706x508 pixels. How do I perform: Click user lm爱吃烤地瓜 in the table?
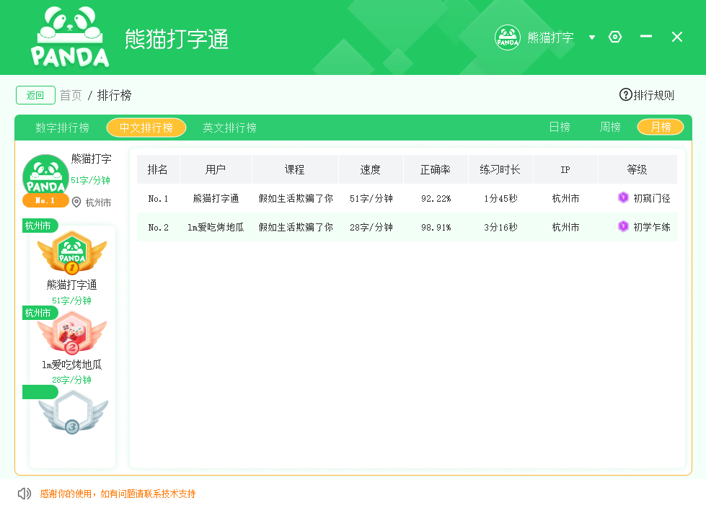click(x=216, y=227)
